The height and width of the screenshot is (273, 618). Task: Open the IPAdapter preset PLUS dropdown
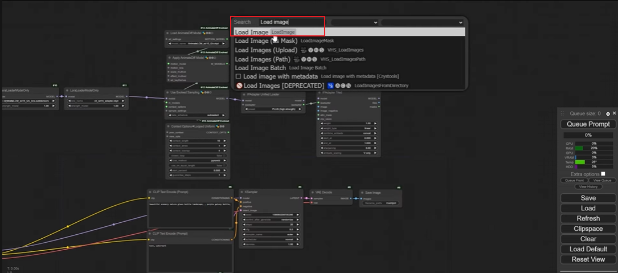[273, 109]
